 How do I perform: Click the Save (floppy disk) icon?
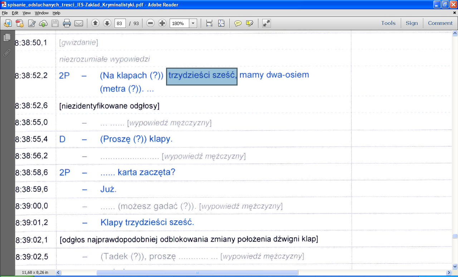[x=55, y=24]
